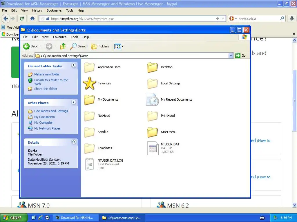Image resolution: width=297 pixels, height=222 pixels.
Task: Open Documents and Settings in Other Places
Action: pos(51,111)
